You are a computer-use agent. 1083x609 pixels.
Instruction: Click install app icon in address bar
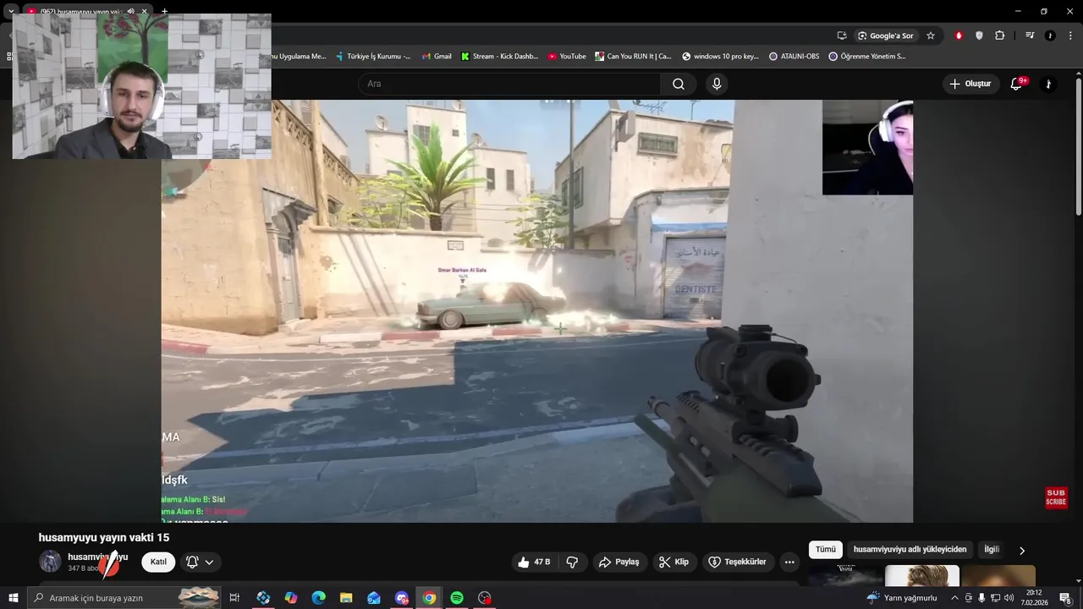842,36
